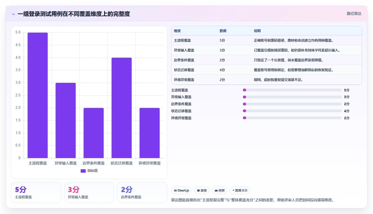The height and width of the screenshot is (214, 373).
Task: Click the Chart.js tag chip
Action: point(182,190)
